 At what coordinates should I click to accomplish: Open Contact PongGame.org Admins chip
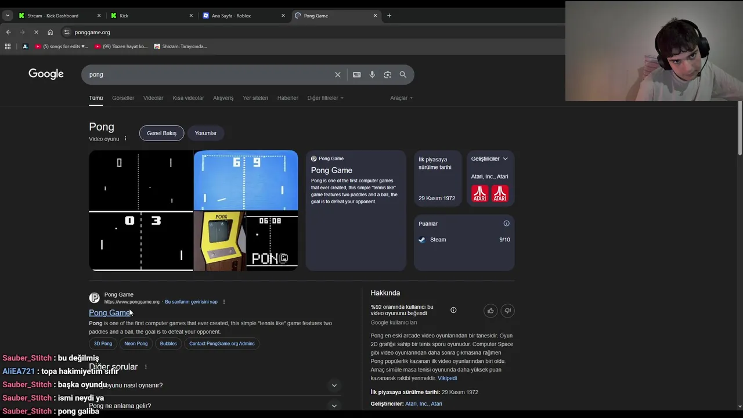pyautogui.click(x=222, y=344)
